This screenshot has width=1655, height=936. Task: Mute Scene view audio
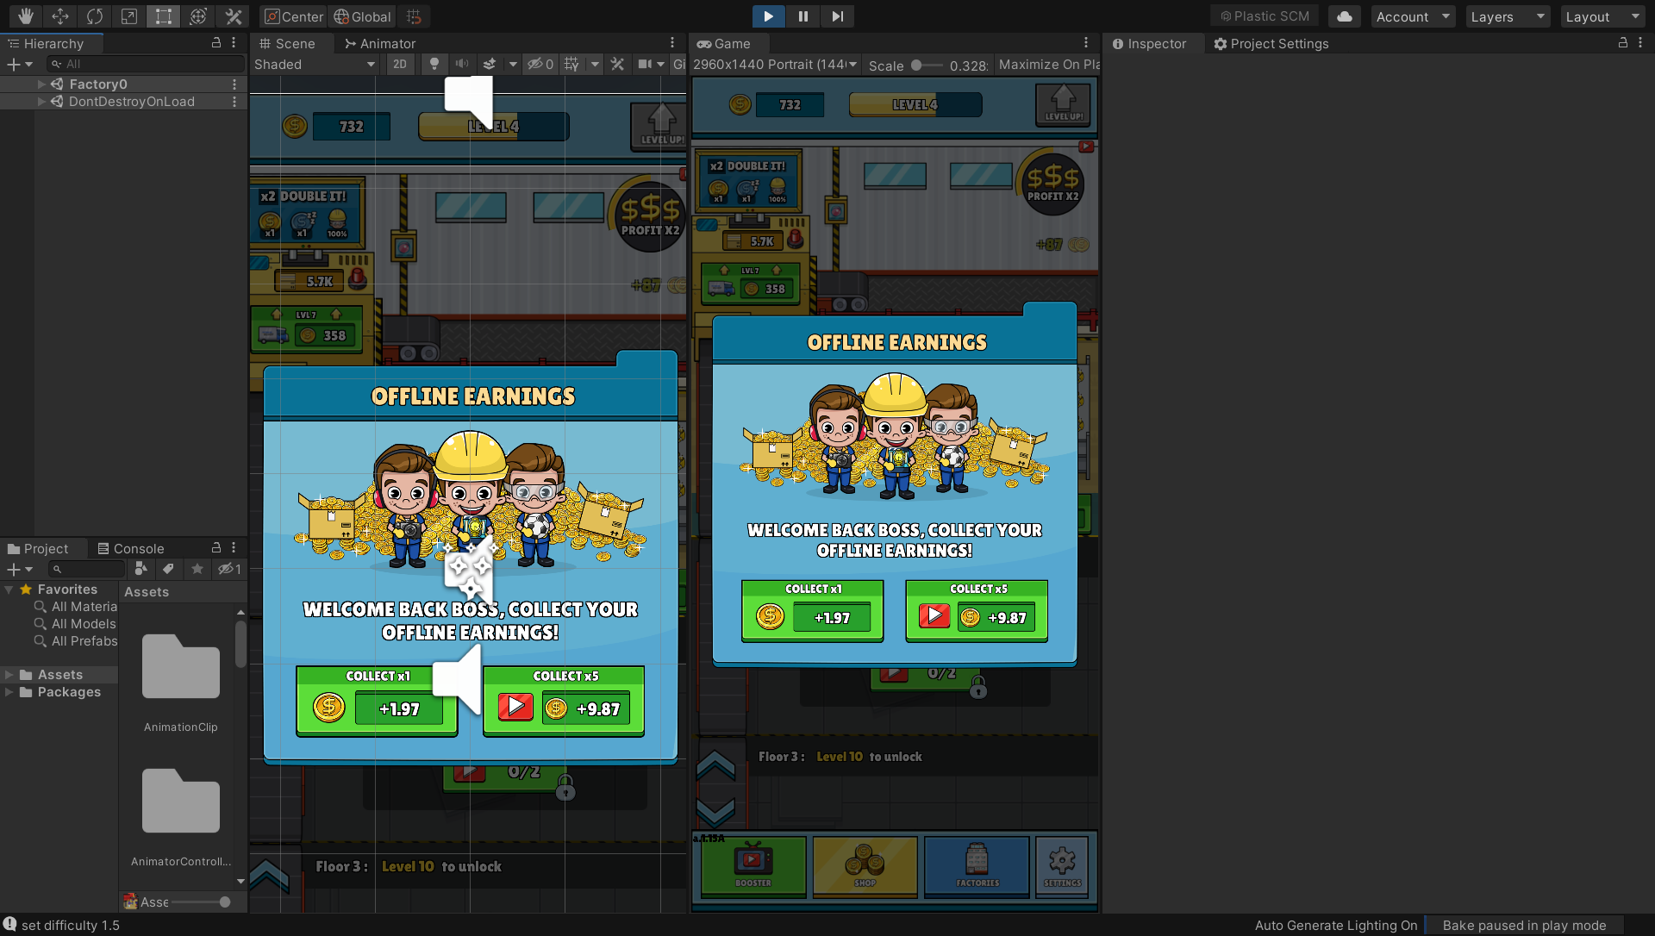pos(462,64)
